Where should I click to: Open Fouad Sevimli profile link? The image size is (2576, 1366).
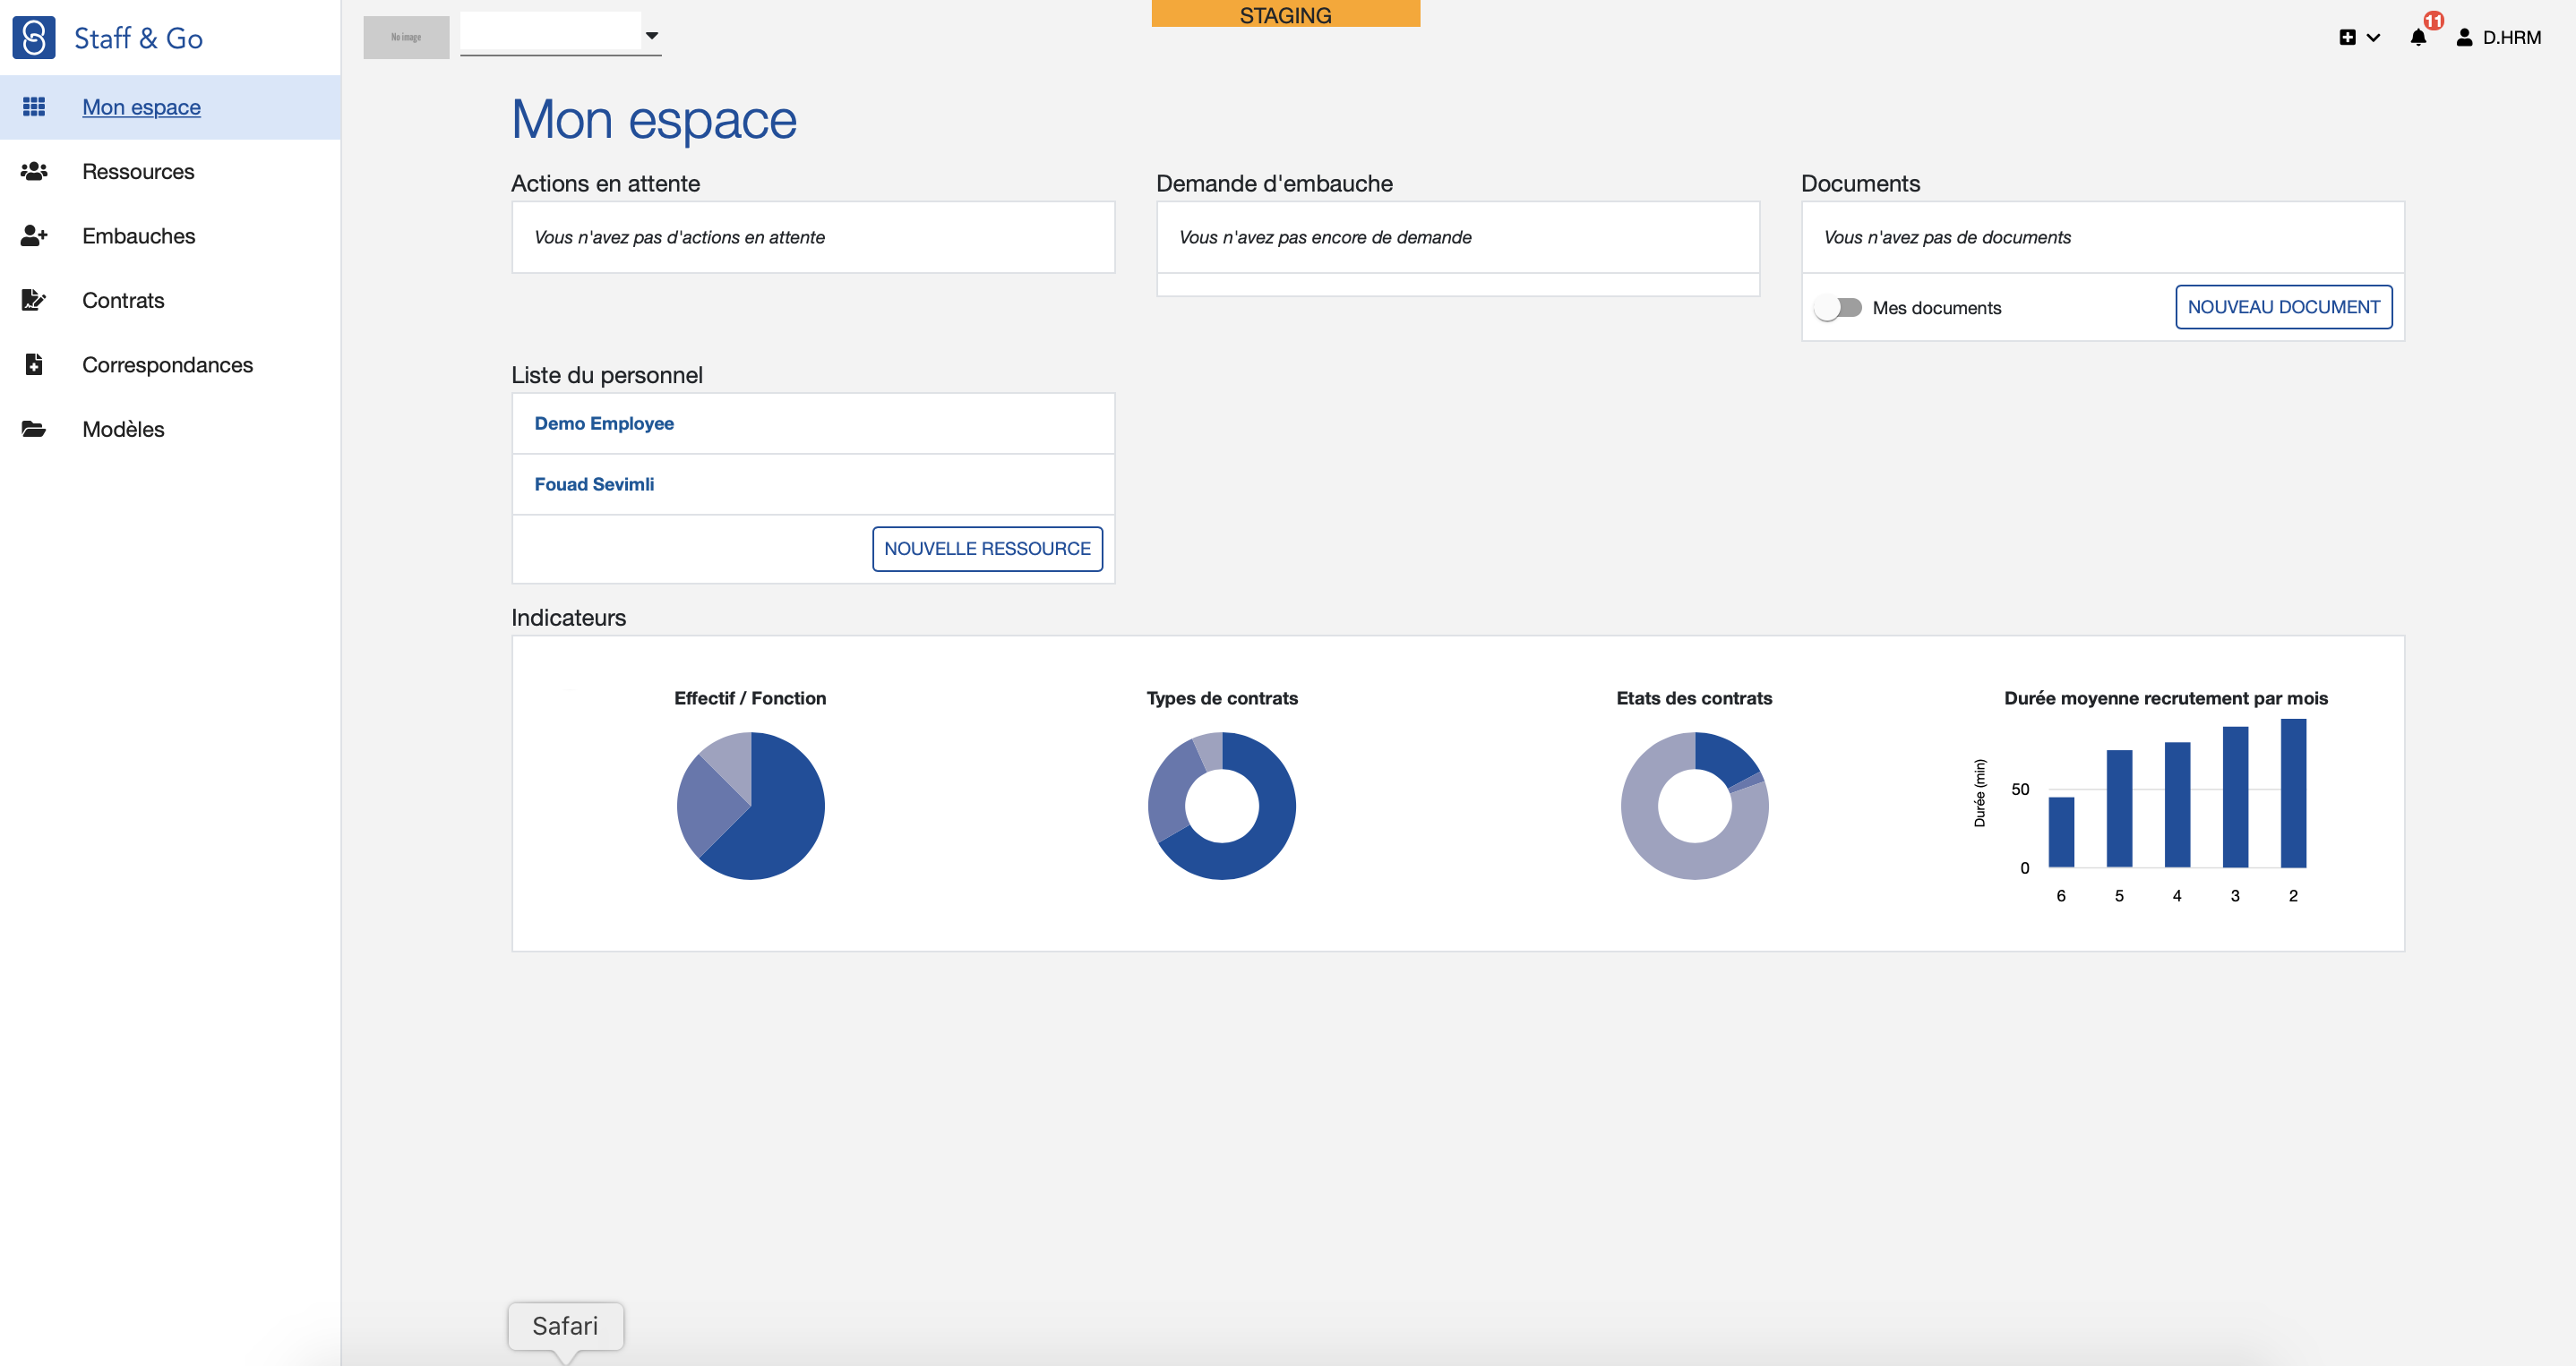[x=594, y=484]
